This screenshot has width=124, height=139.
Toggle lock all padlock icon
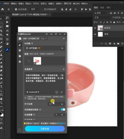pos(114,22)
